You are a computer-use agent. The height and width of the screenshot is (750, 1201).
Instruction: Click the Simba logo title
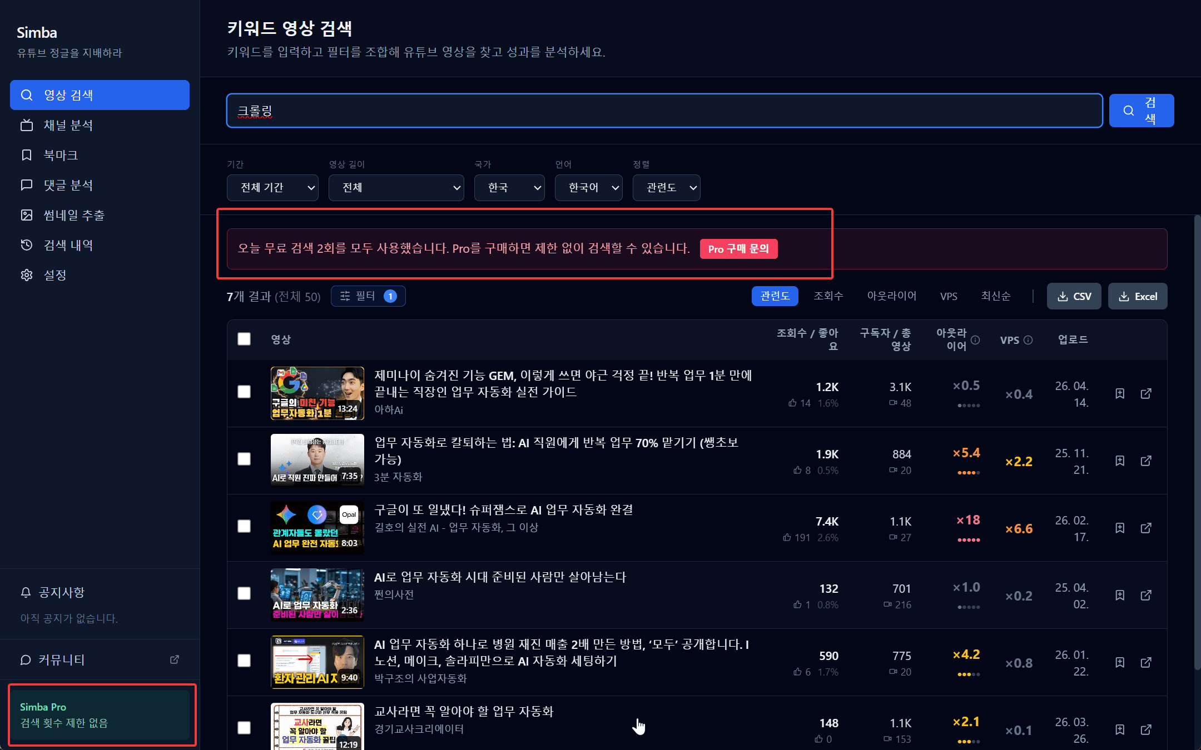click(37, 32)
